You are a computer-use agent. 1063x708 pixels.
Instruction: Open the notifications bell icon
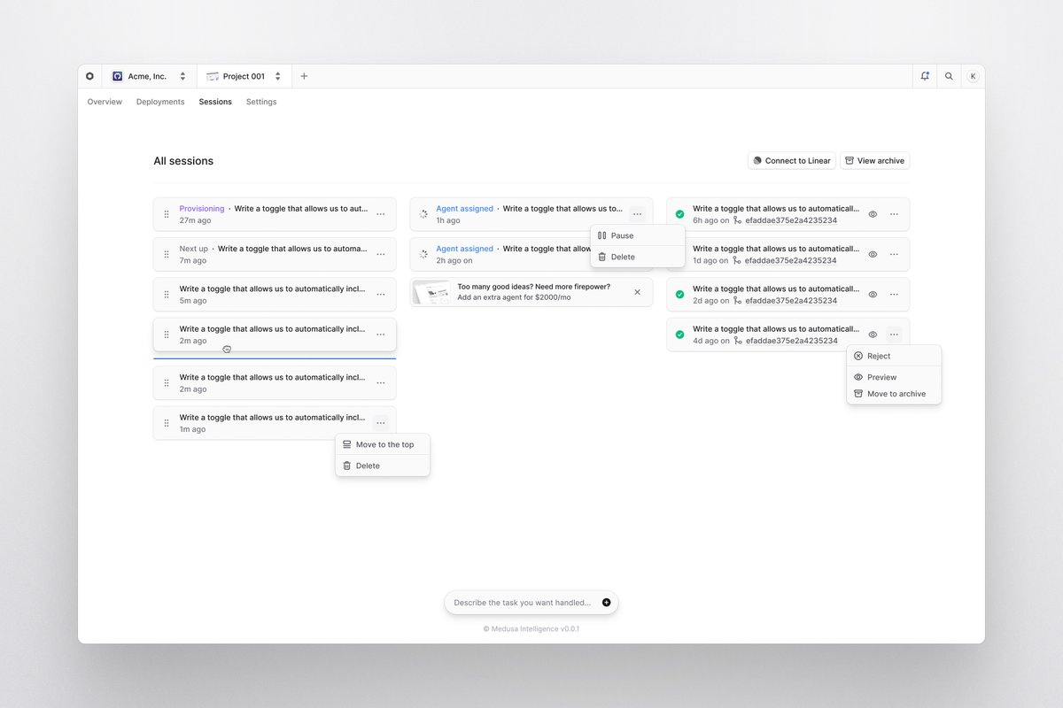(925, 76)
